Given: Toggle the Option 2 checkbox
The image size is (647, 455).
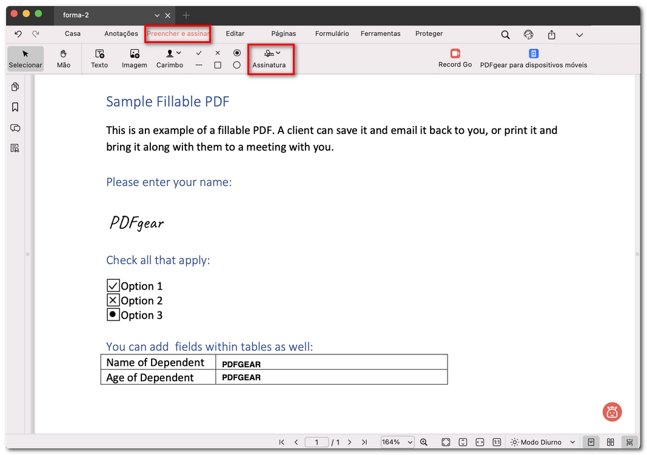Looking at the screenshot, I should 113,299.
